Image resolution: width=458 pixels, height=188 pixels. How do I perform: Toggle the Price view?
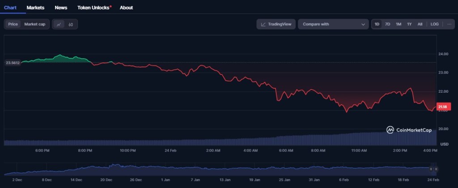click(x=13, y=24)
